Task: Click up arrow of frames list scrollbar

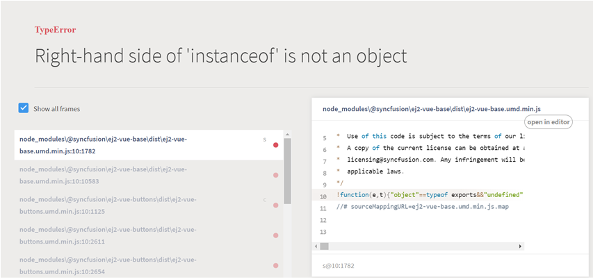Action: (286, 134)
